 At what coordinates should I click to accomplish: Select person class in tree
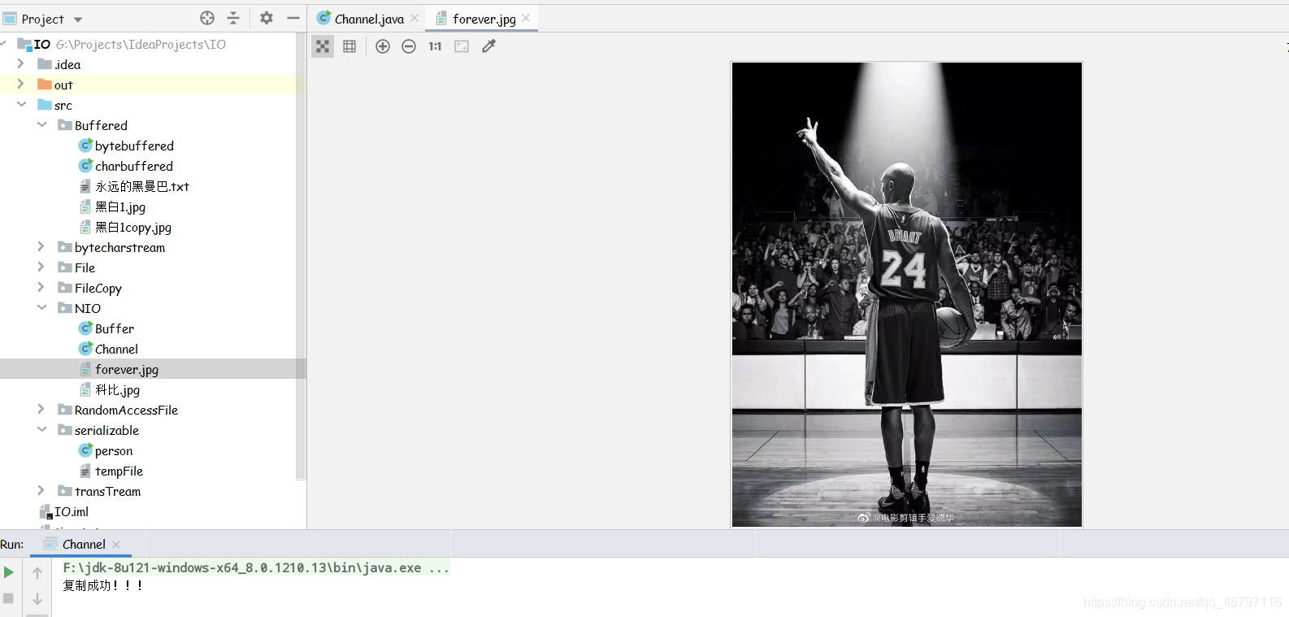(x=113, y=450)
